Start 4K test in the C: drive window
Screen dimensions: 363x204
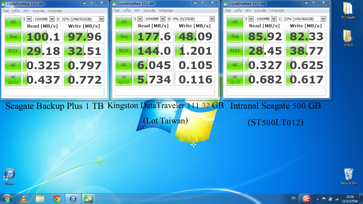235,65
